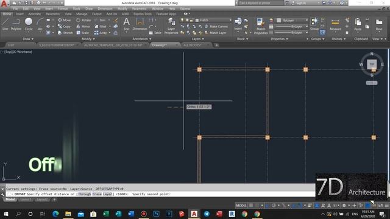The image size is (390, 219).
Task: Click the Copy tool
Action: pyautogui.click(x=64, y=26)
